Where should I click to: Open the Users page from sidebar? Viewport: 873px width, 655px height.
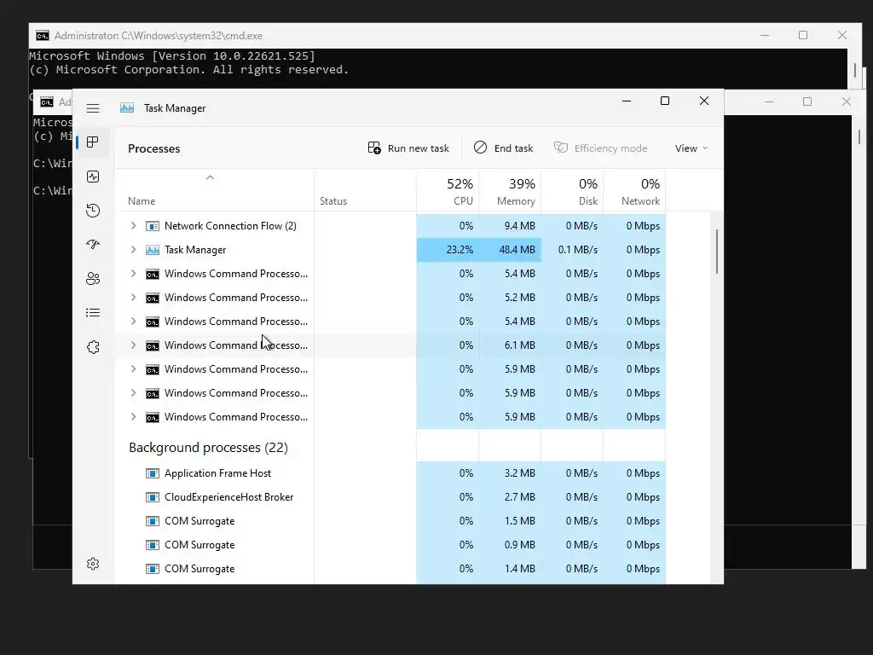click(93, 279)
